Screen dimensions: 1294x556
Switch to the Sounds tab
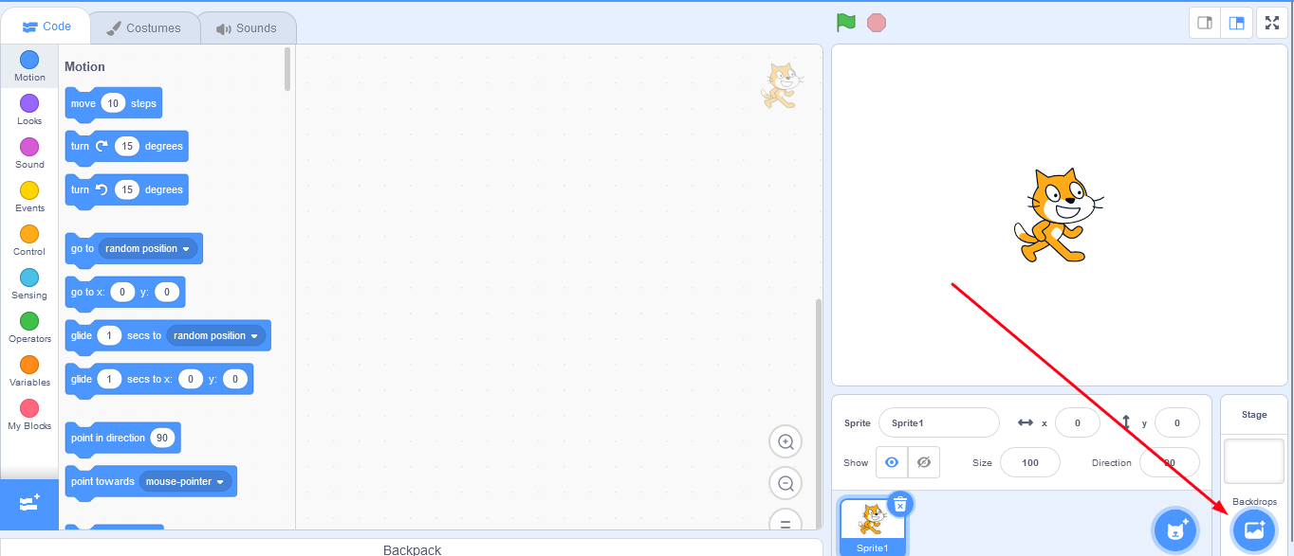point(247,28)
